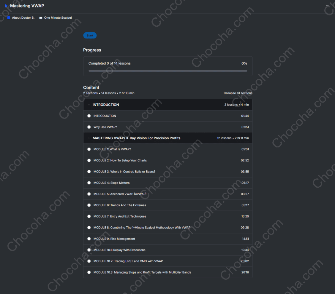This screenshot has height=294, width=335.
Task: Click the One Minute Scalpel book icon
Action: pos(41,18)
